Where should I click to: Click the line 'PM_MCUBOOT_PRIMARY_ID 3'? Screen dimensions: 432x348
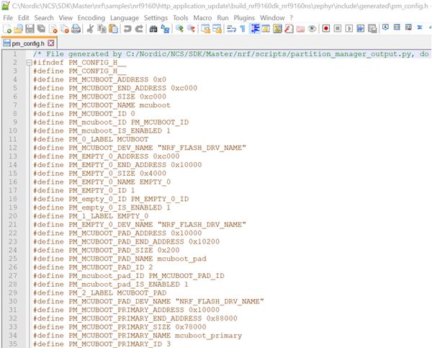(x=102, y=344)
